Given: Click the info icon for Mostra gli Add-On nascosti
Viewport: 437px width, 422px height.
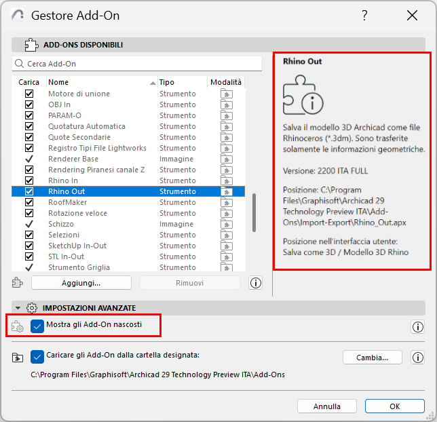Looking at the screenshot, I should click(x=417, y=326).
